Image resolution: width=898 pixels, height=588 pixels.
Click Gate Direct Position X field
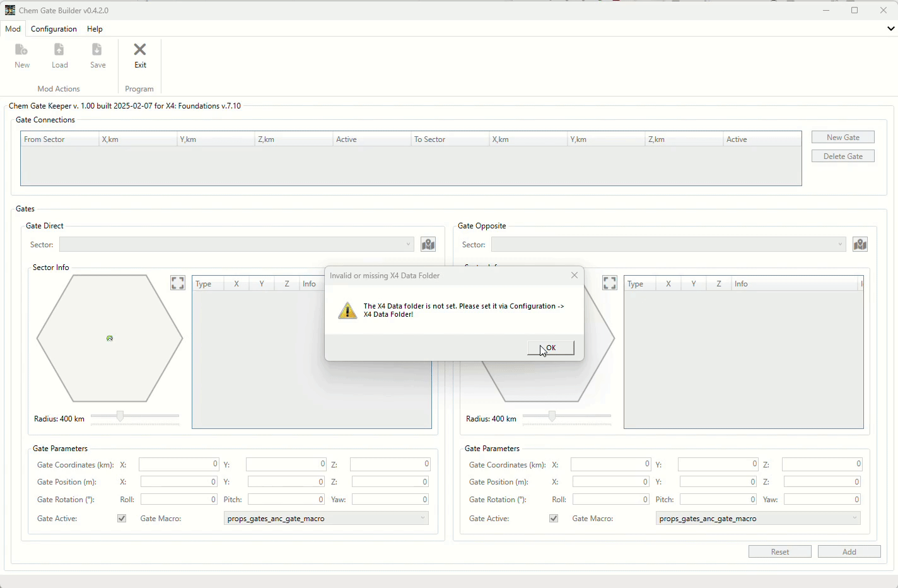tap(179, 482)
